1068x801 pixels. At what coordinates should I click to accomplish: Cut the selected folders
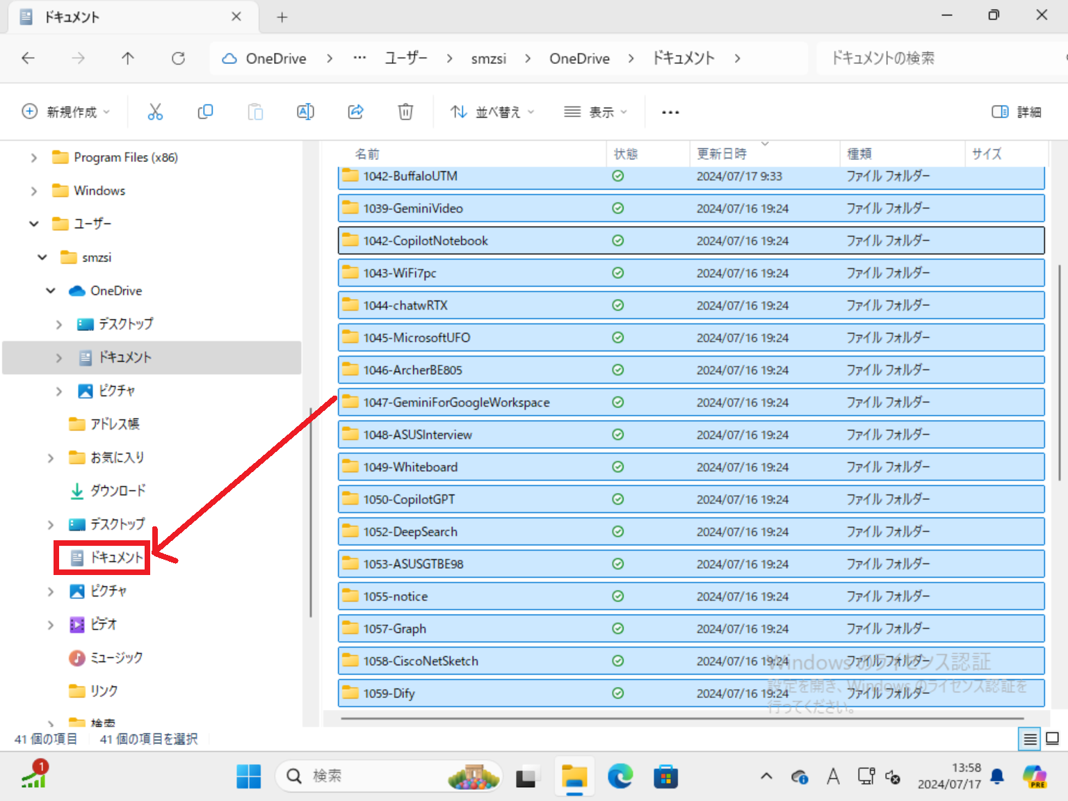(155, 111)
